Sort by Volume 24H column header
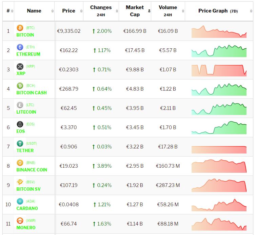The width and height of the screenshot is (256, 235). [168, 11]
